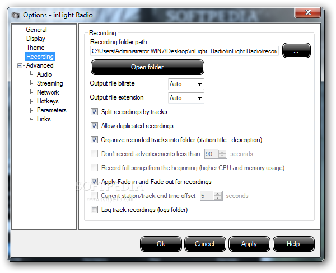Select the Recording tree item
This screenshot has height=273, width=336.
pyautogui.click(x=40, y=57)
